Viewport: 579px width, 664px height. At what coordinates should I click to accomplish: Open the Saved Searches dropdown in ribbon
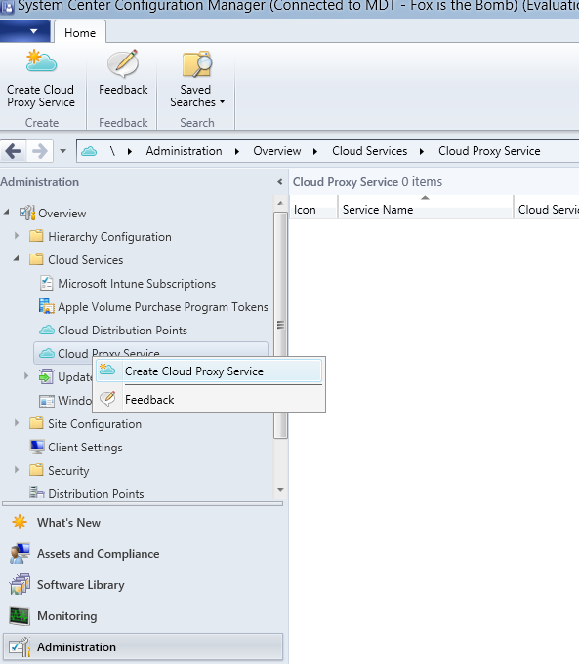[197, 79]
